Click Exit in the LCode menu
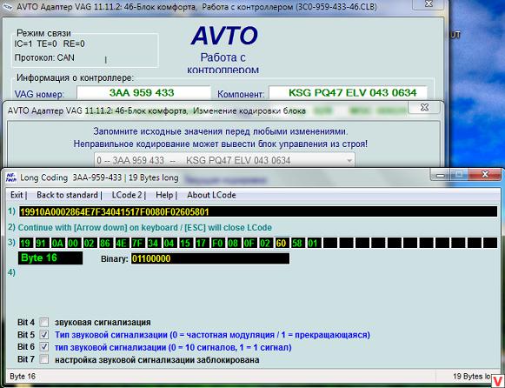The image size is (505, 388). point(17,195)
